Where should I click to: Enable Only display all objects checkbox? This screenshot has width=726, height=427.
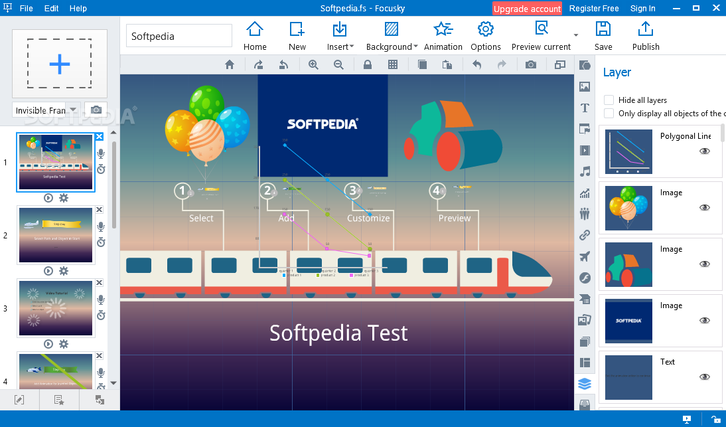(x=609, y=114)
